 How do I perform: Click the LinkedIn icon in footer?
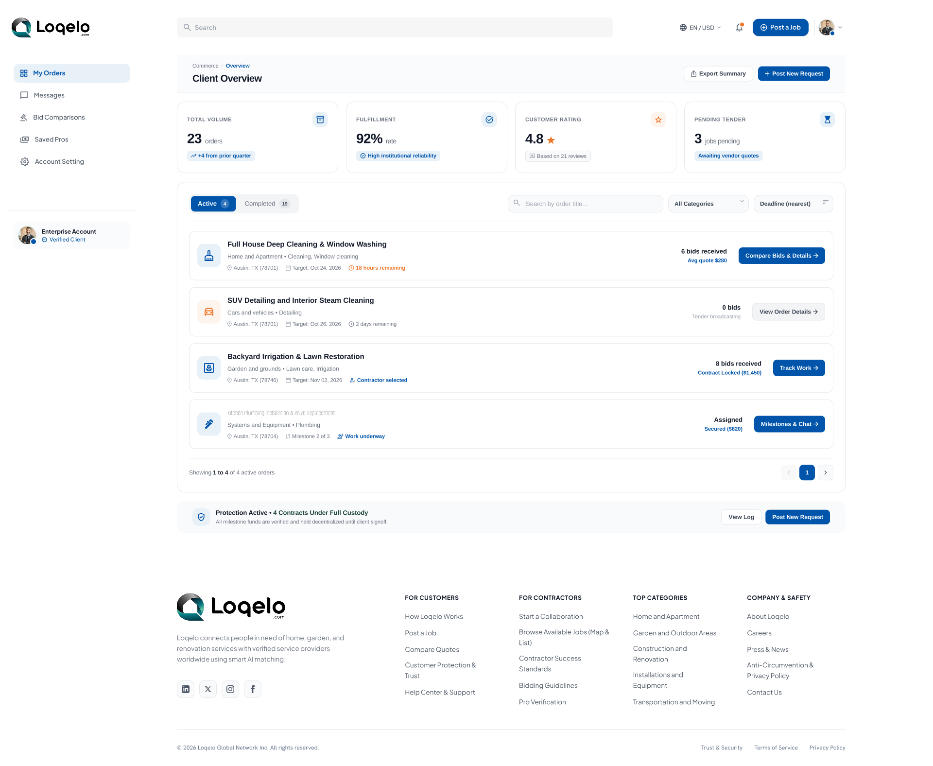pos(186,689)
